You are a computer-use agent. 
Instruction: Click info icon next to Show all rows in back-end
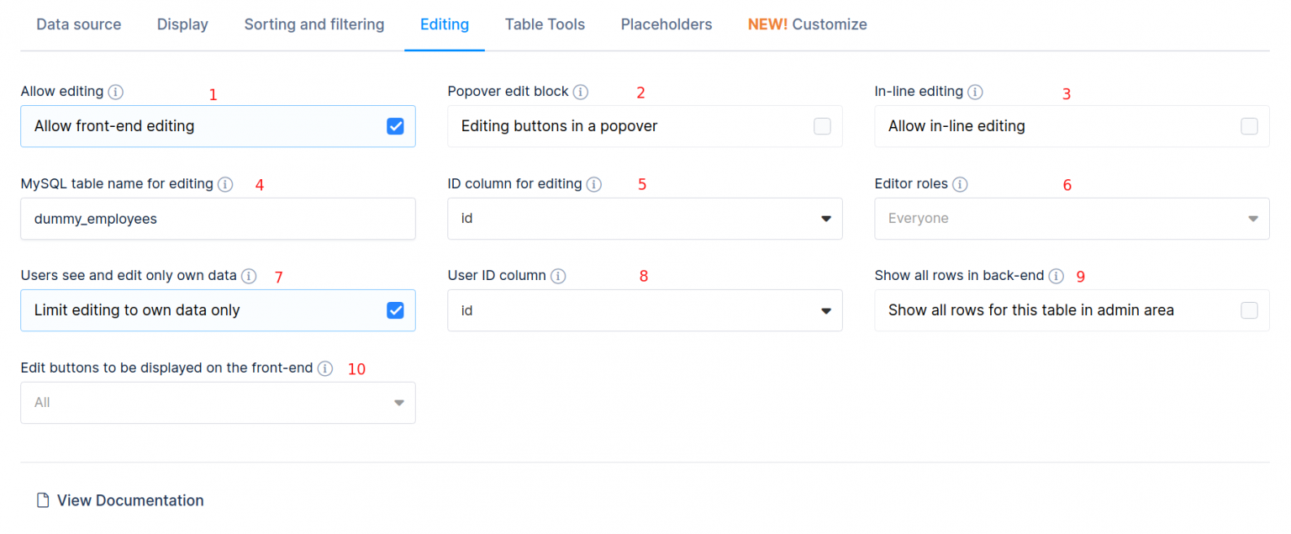[x=1057, y=276]
